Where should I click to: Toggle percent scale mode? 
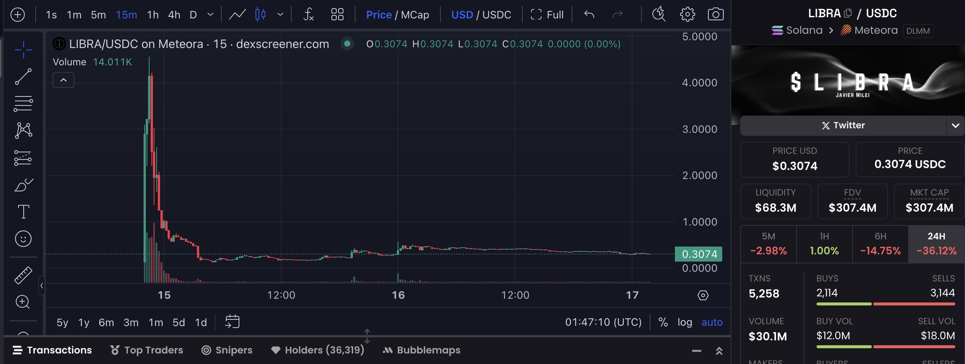[x=663, y=322]
